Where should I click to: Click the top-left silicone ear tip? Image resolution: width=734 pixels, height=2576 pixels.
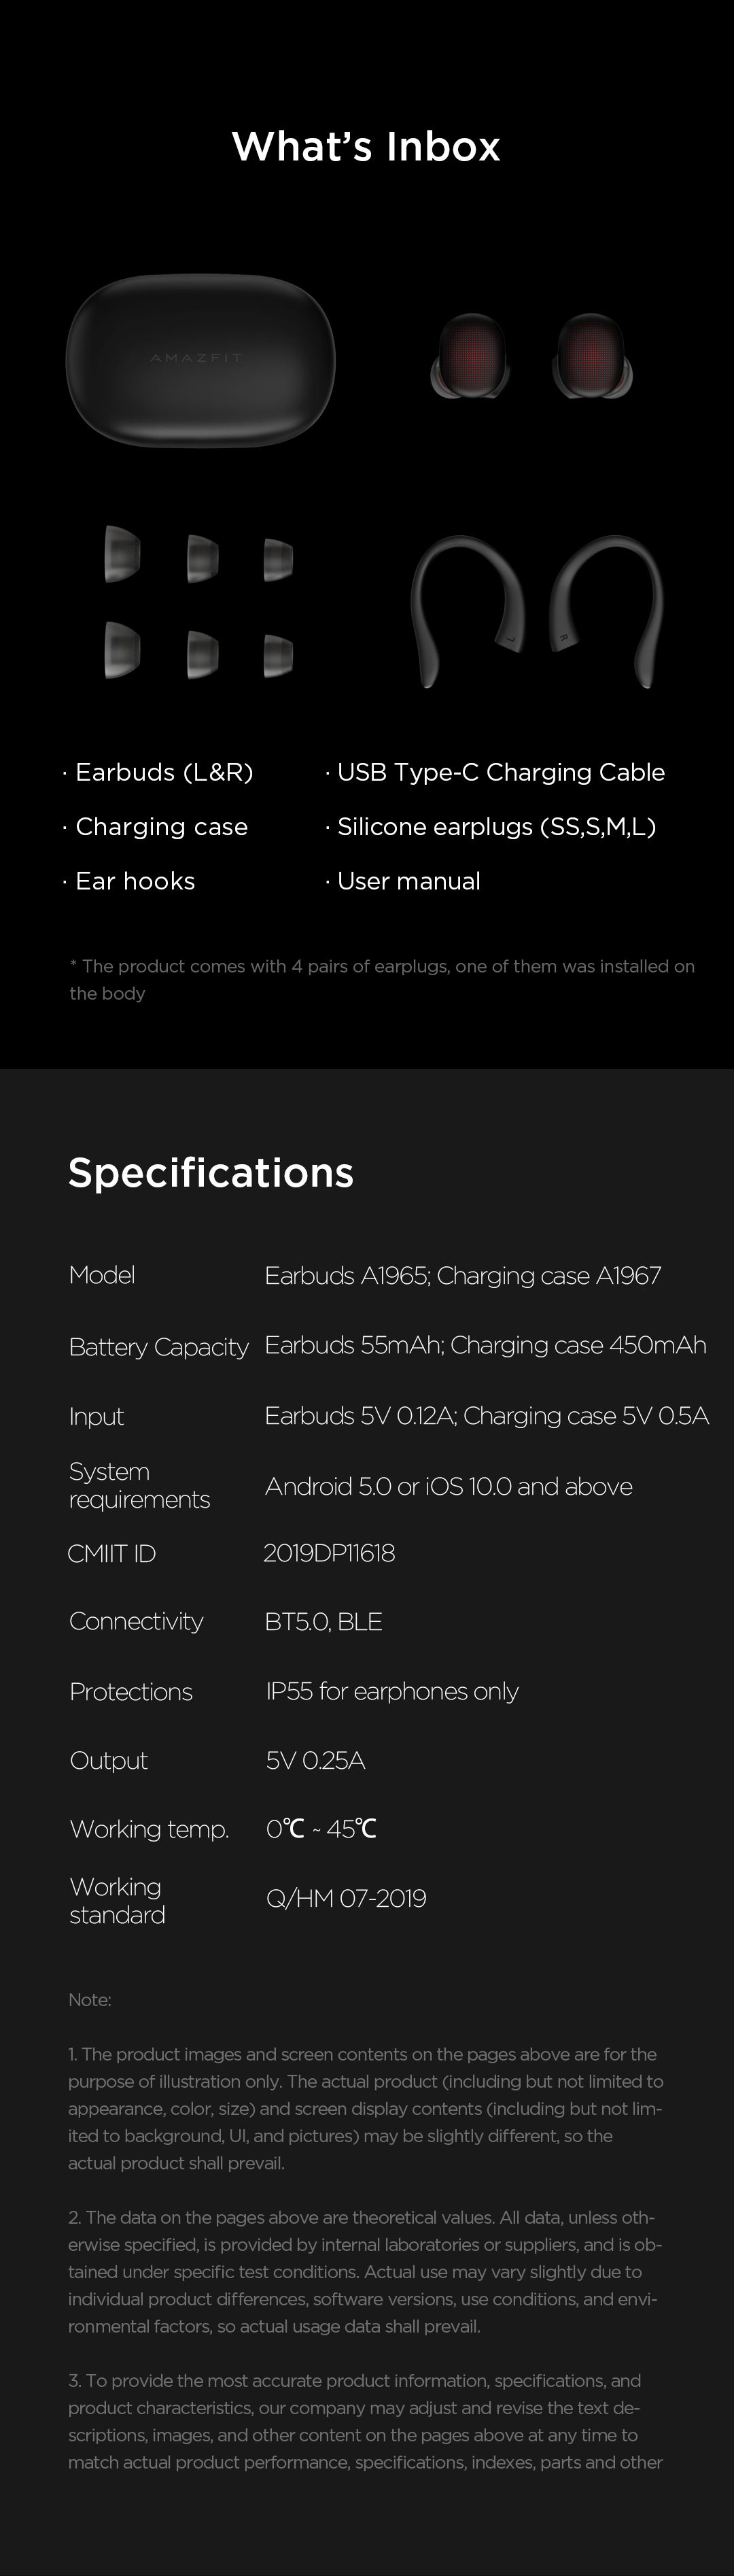(121, 553)
